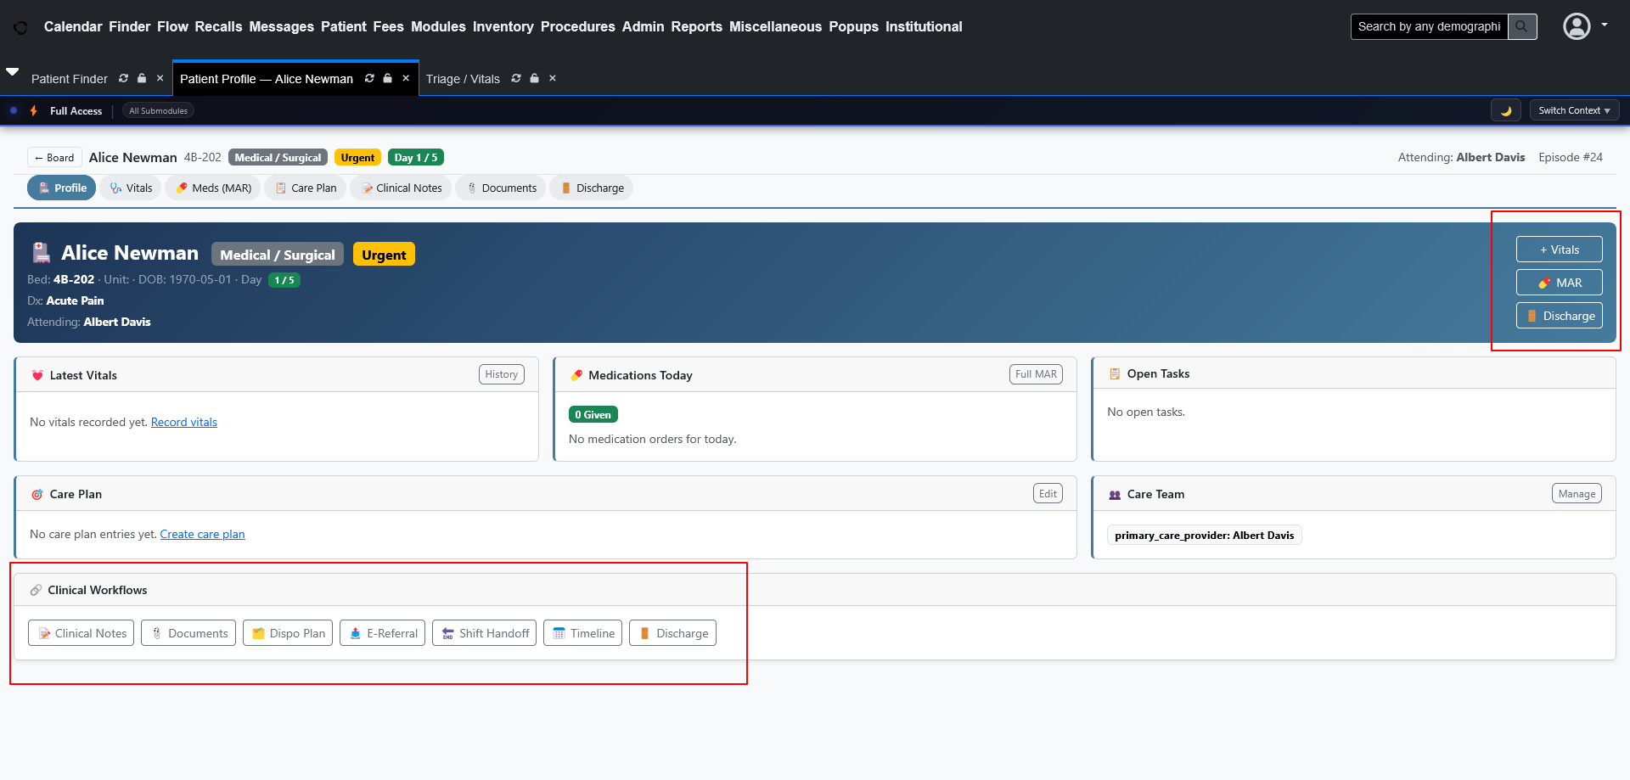Focus the demographic search field
Screen dimensions: 1630x780
(1429, 26)
